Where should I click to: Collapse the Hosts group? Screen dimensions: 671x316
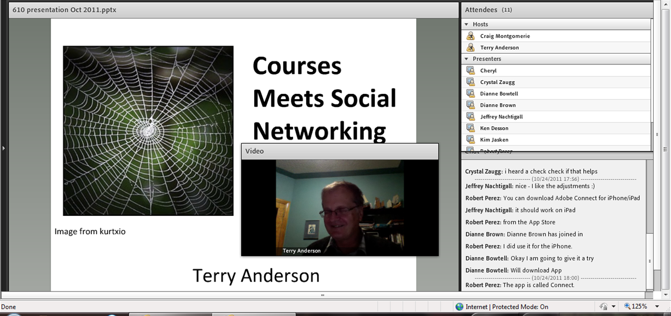pos(467,24)
